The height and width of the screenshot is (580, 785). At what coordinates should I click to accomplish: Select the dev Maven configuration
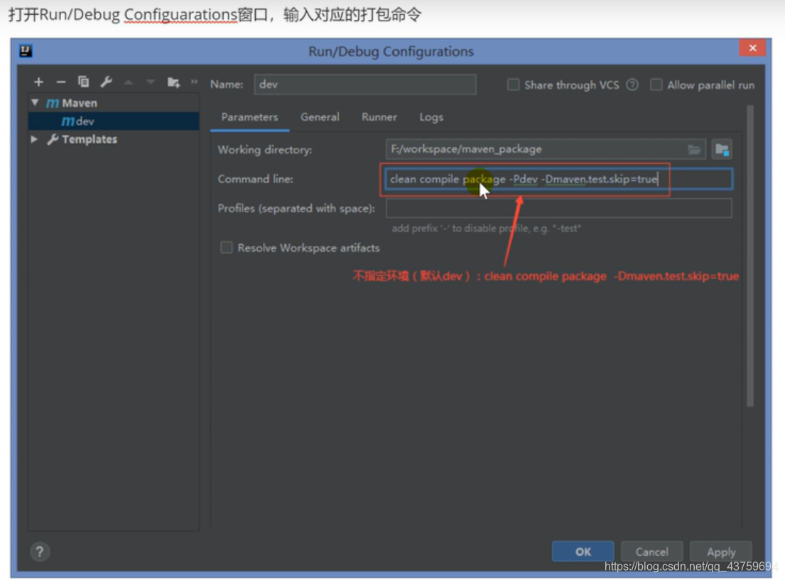(114, 121)
